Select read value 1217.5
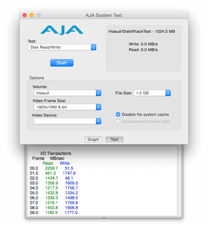208x226 pixels. (x=52, y=188)
